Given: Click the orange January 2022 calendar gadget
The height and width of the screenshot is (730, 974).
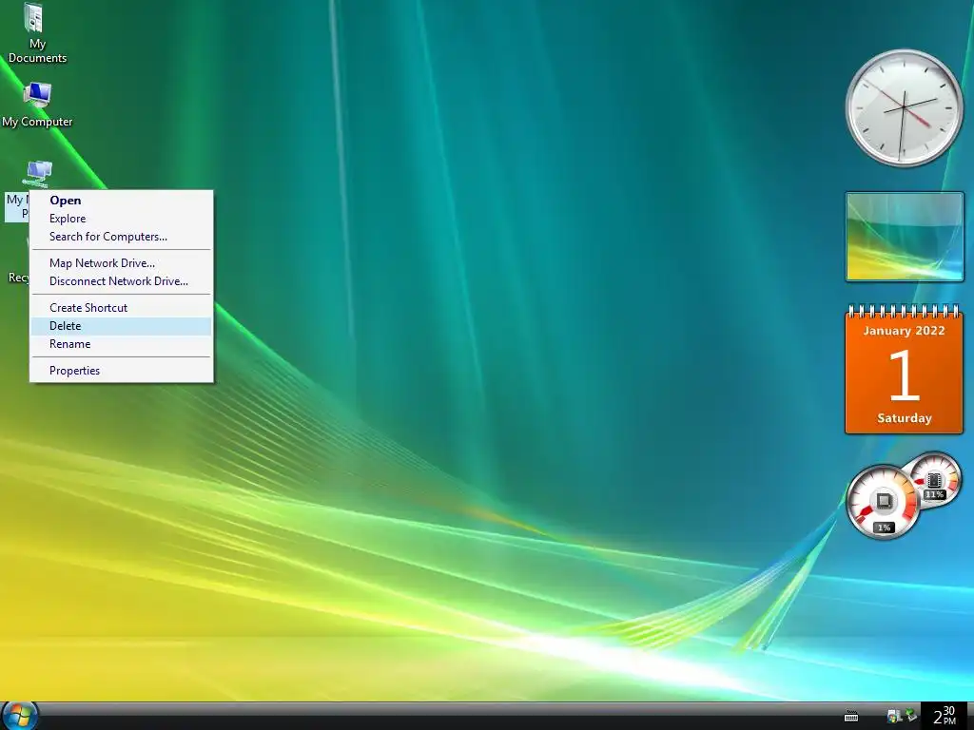Looking at the screenshot, I should 905,369.
